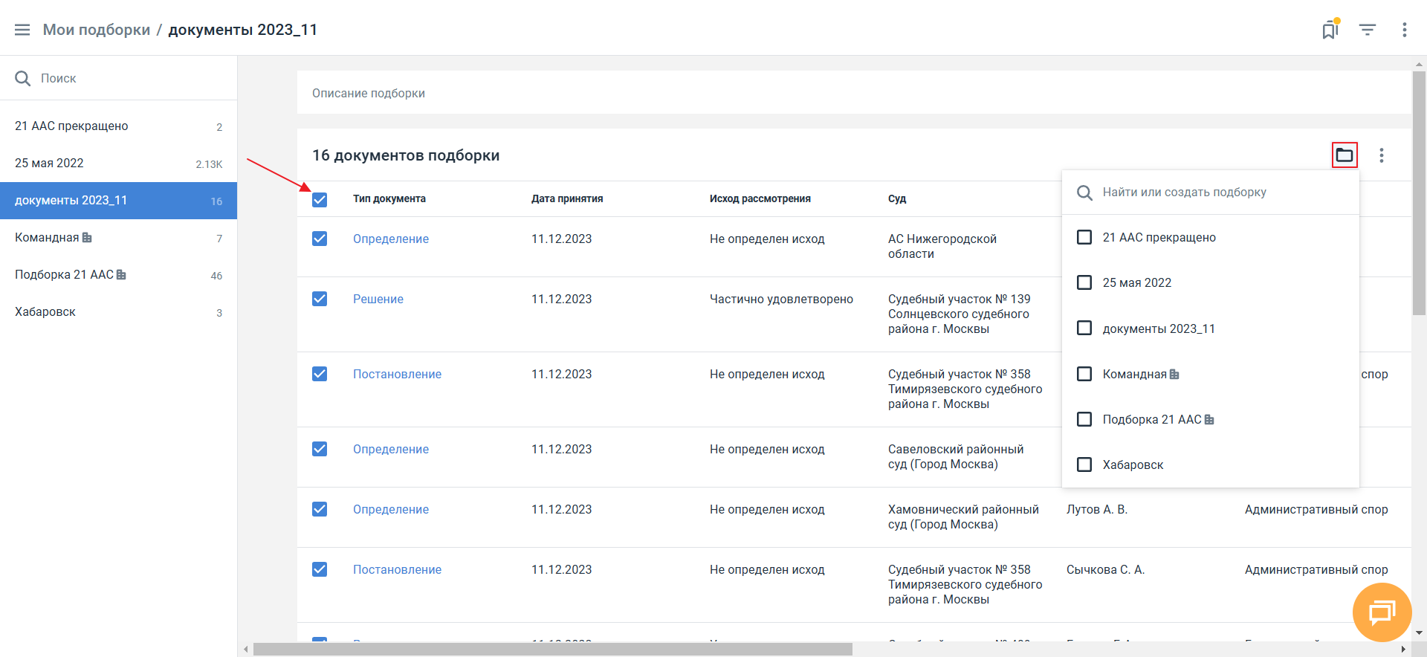Click the scroll left arrow
The height and width of the screenshot is (657, 1427).
click(x=246, y=650)
